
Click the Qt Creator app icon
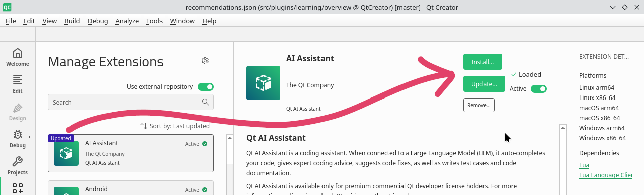click(x=7, y=7)
